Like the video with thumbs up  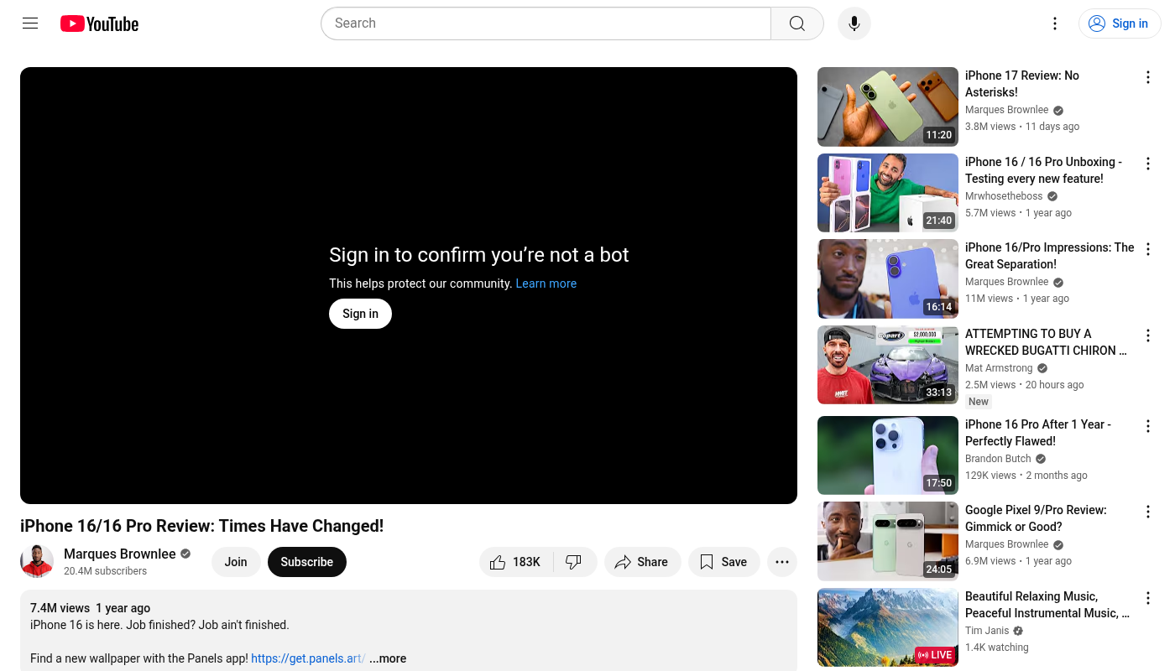516,562
